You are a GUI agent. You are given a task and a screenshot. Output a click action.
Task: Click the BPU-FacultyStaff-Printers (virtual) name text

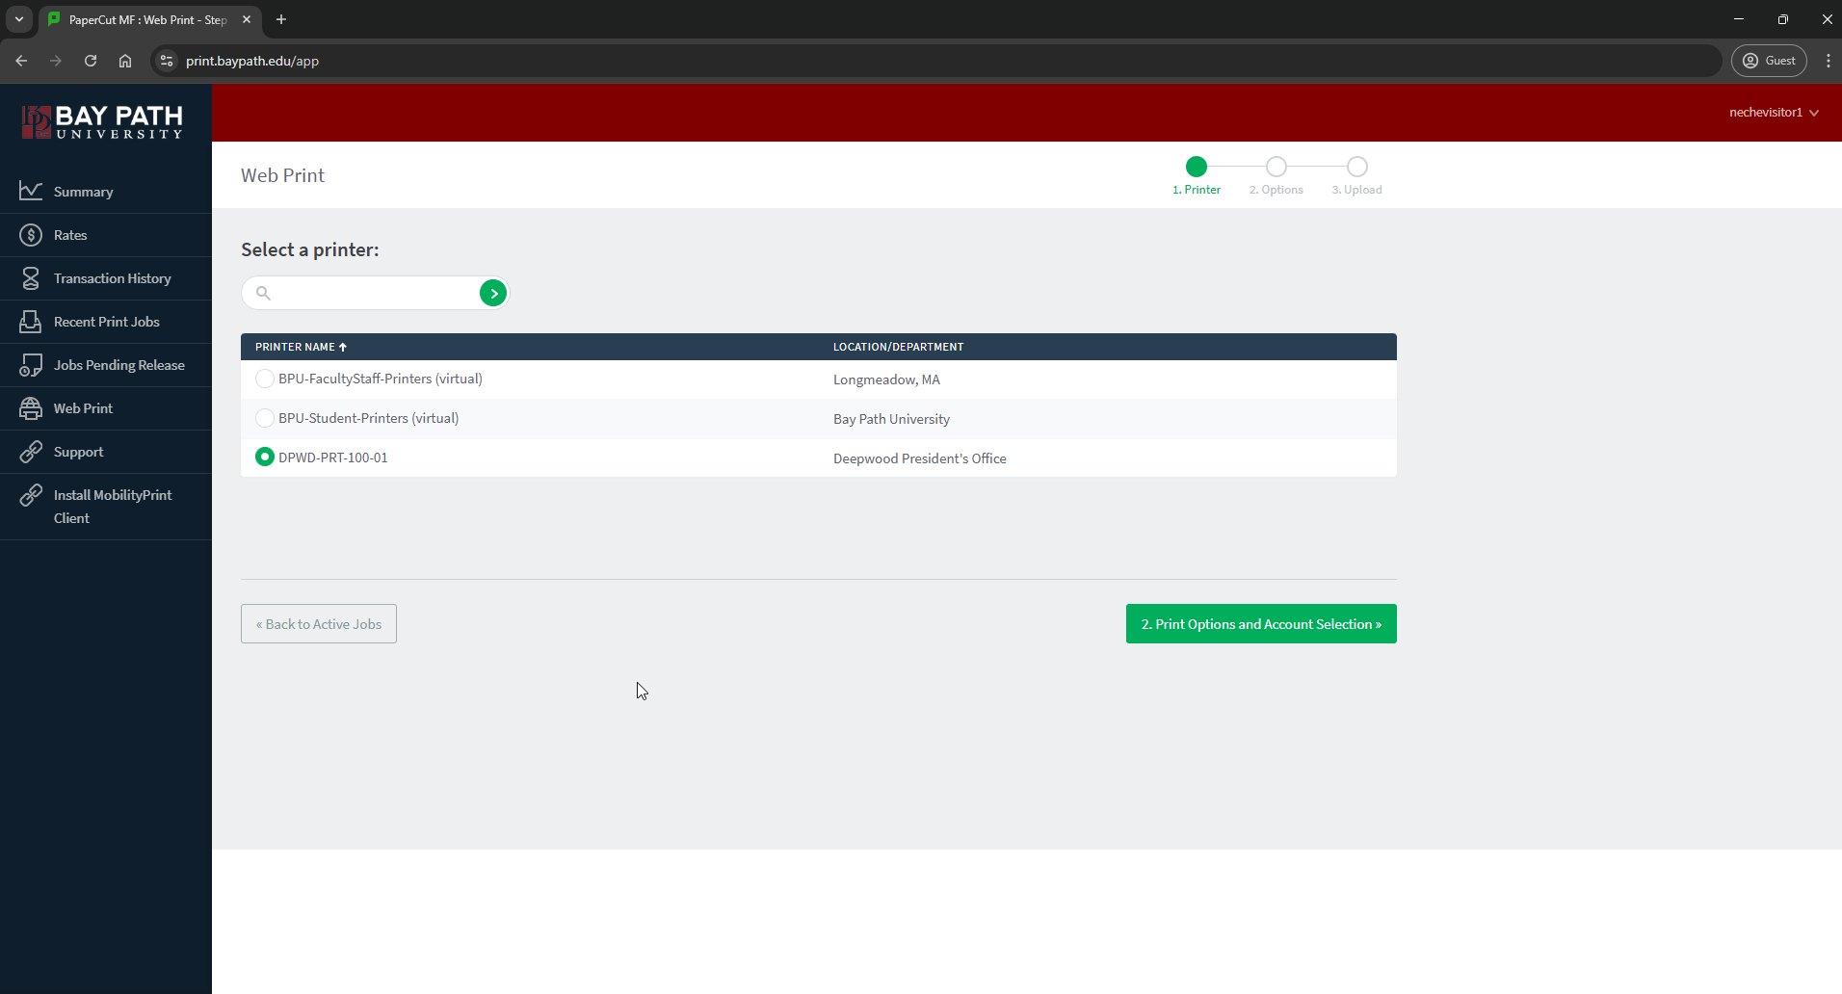point(381,379)
